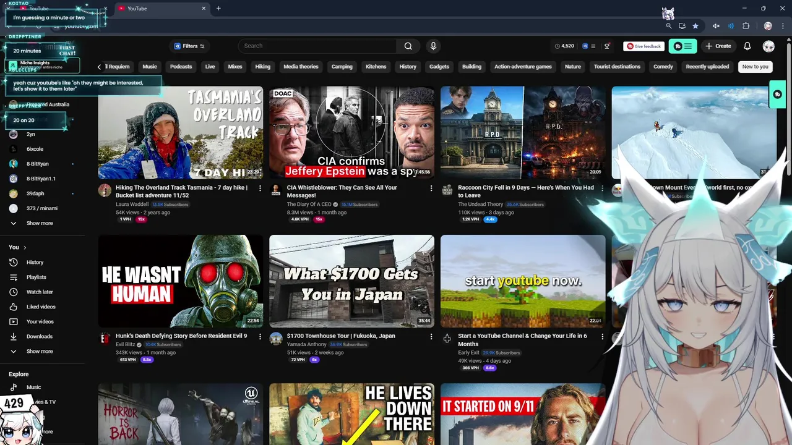Select the Podcasts category chip
The width and height of the screenshot is (792, 445).
[x=181, y=67]
